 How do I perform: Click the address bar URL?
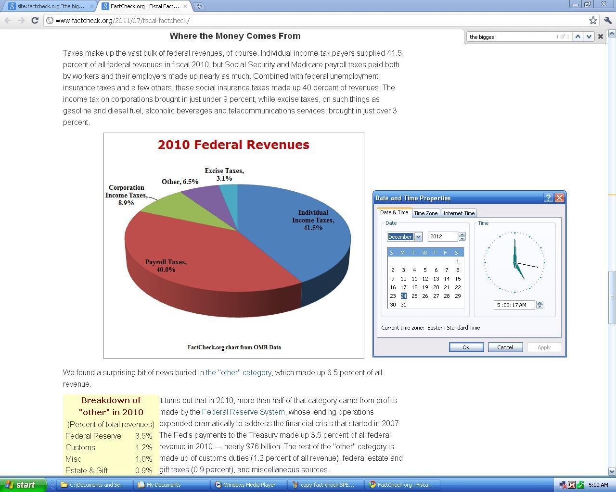tap(122, 20)
